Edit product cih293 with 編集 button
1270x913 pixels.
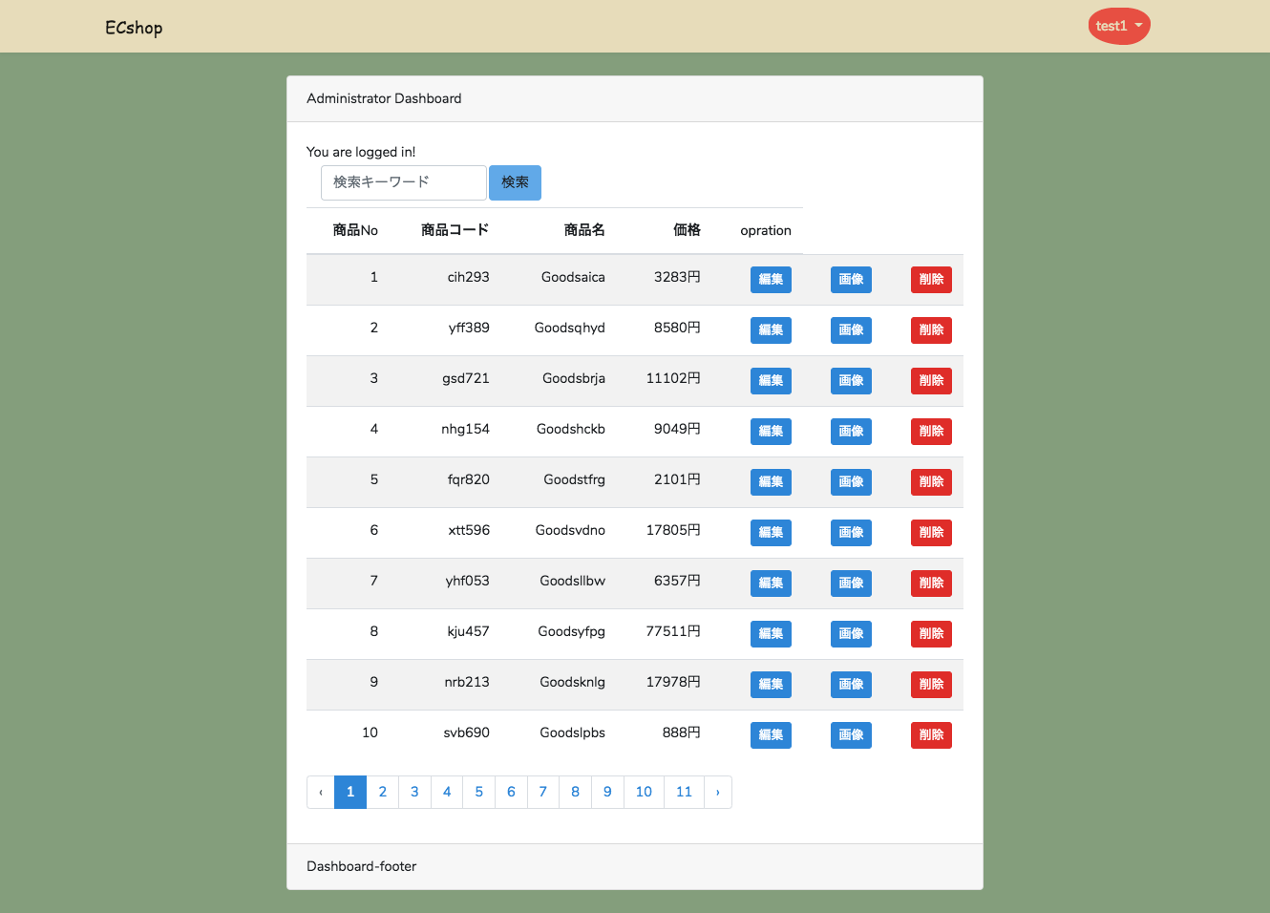770,279
